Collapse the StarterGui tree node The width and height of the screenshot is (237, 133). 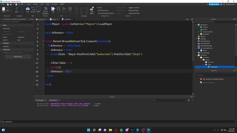(x=196, y=55)
